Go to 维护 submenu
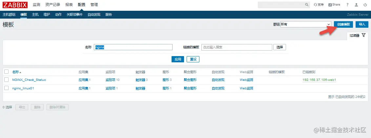 (x=47, y=15)
